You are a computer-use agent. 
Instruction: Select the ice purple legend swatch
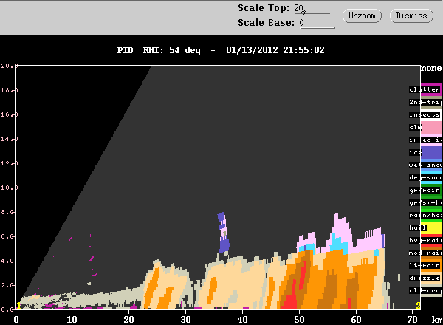[431, 153]
